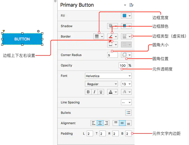The width and height of the screenshot is (189, 145).
Task: Click the bottom Padding B field
Action: pos(128,133)
